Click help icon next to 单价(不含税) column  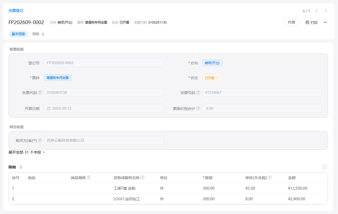tap(270, 177)
